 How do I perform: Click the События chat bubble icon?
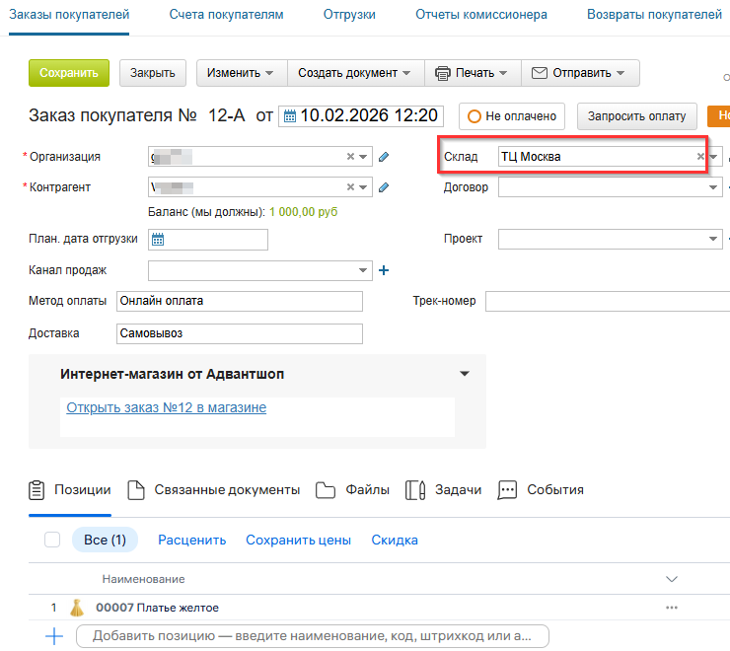click(x=507, y=490)
